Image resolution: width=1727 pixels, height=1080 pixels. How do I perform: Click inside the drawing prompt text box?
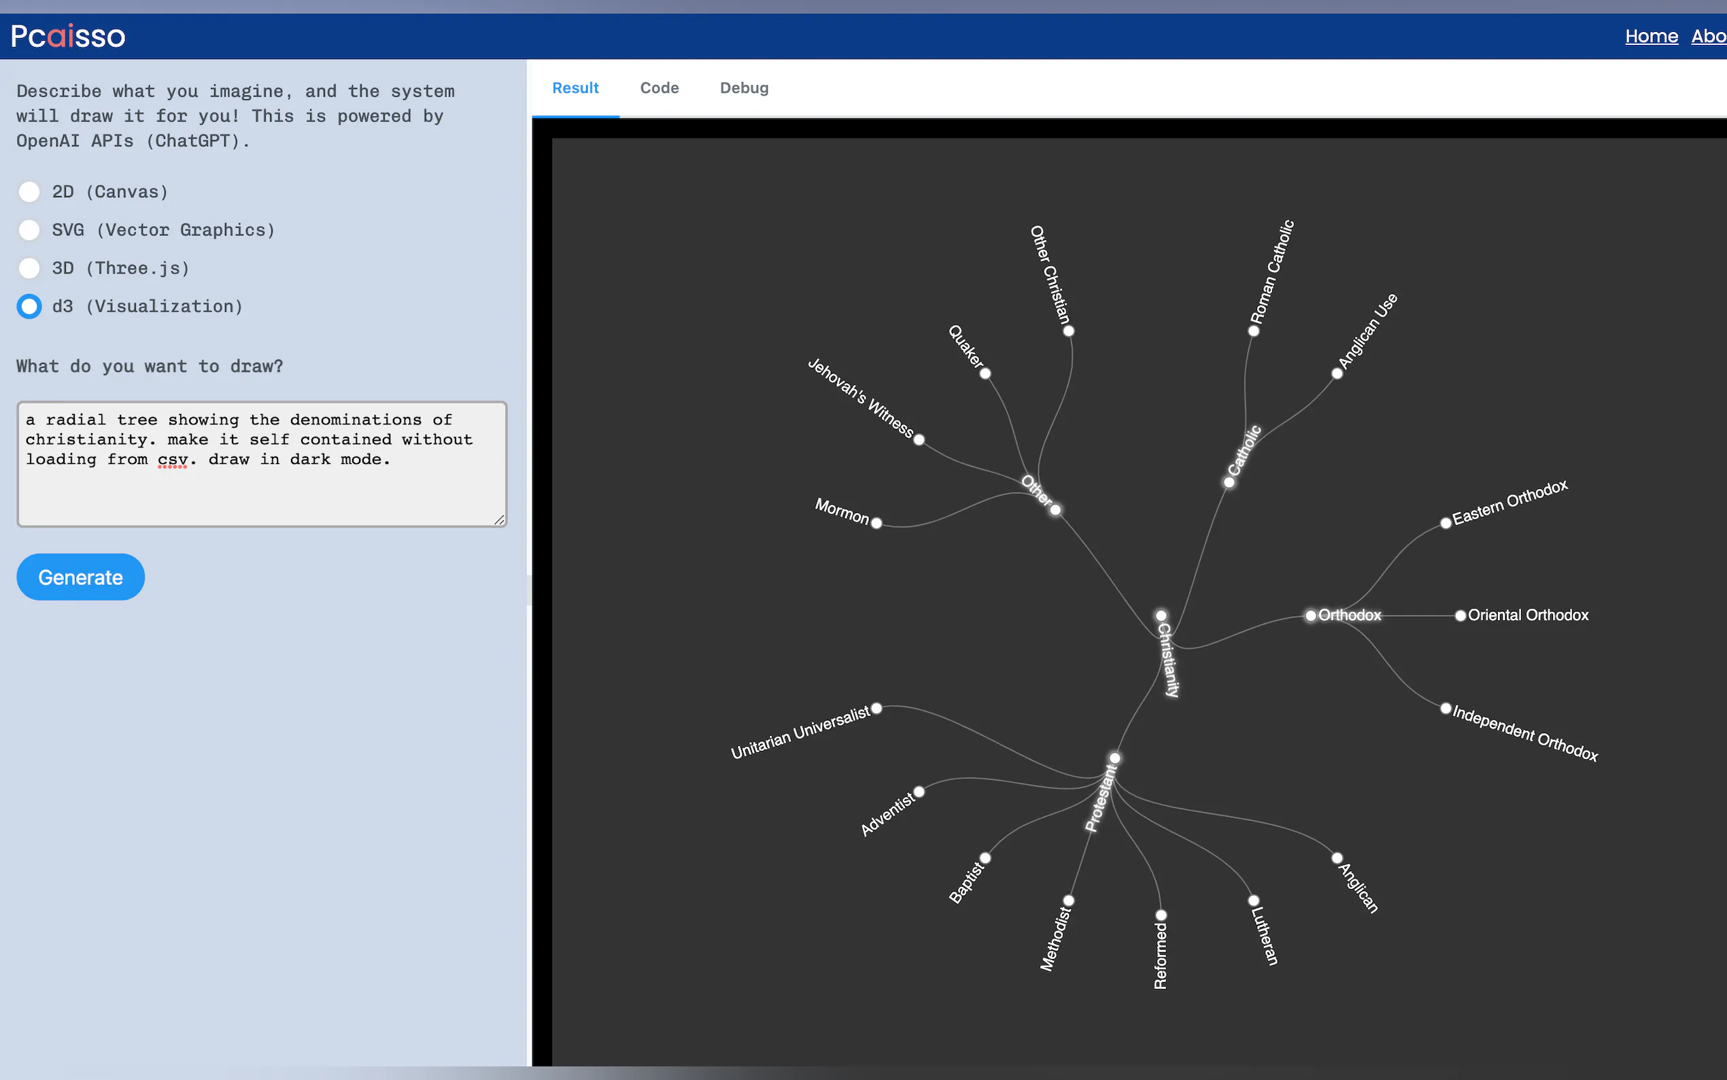click(261, 465)
